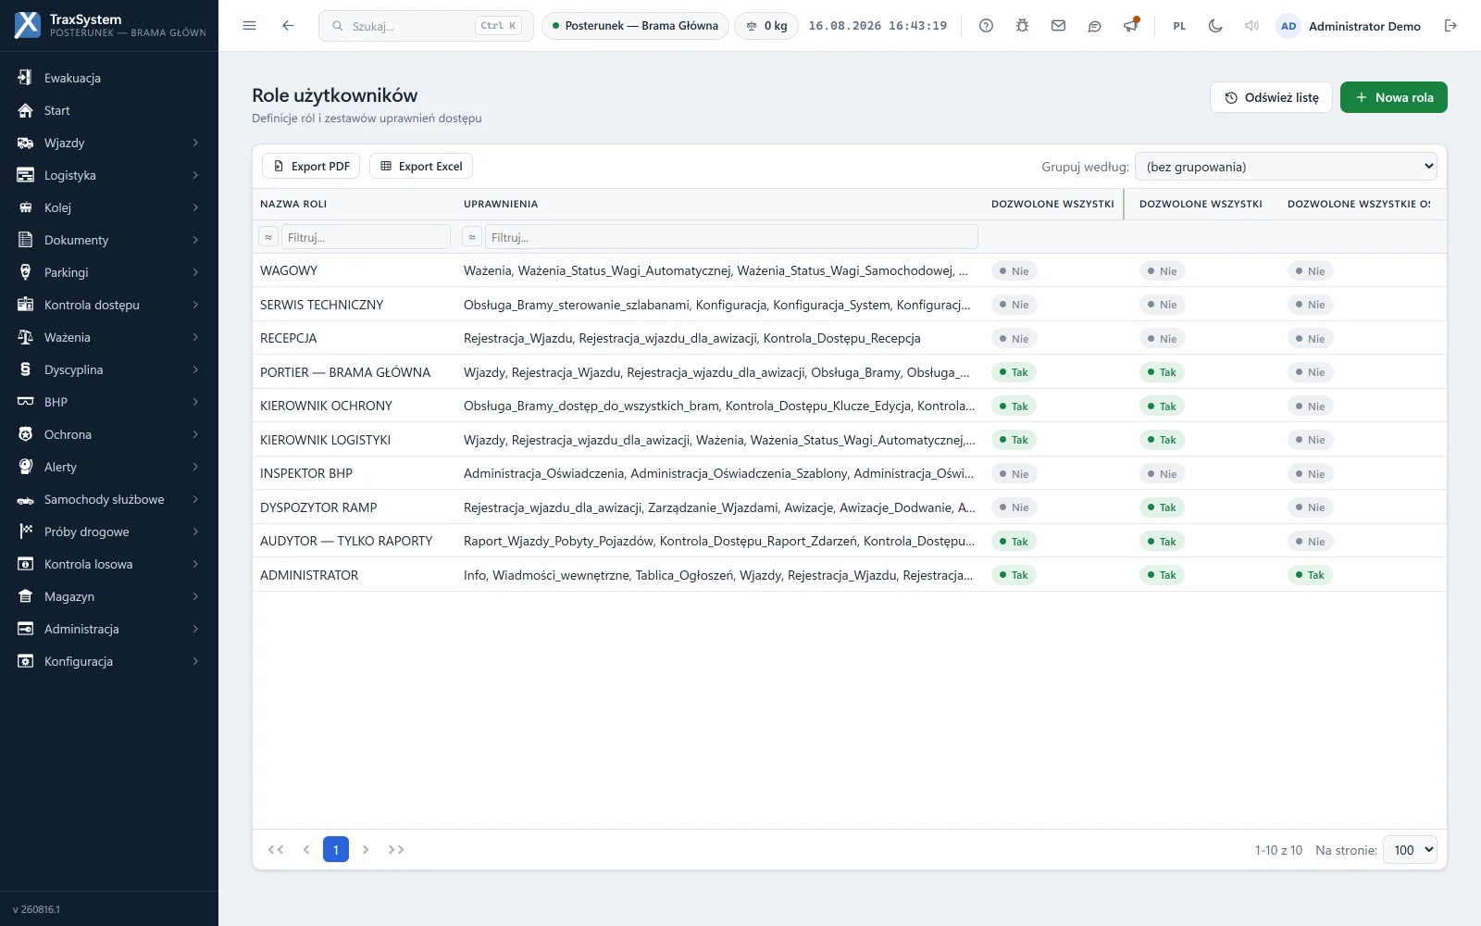Go to the last page arrow
Image resolution: width=1481 pixels, height=926 pixels.
click(396, 849)
